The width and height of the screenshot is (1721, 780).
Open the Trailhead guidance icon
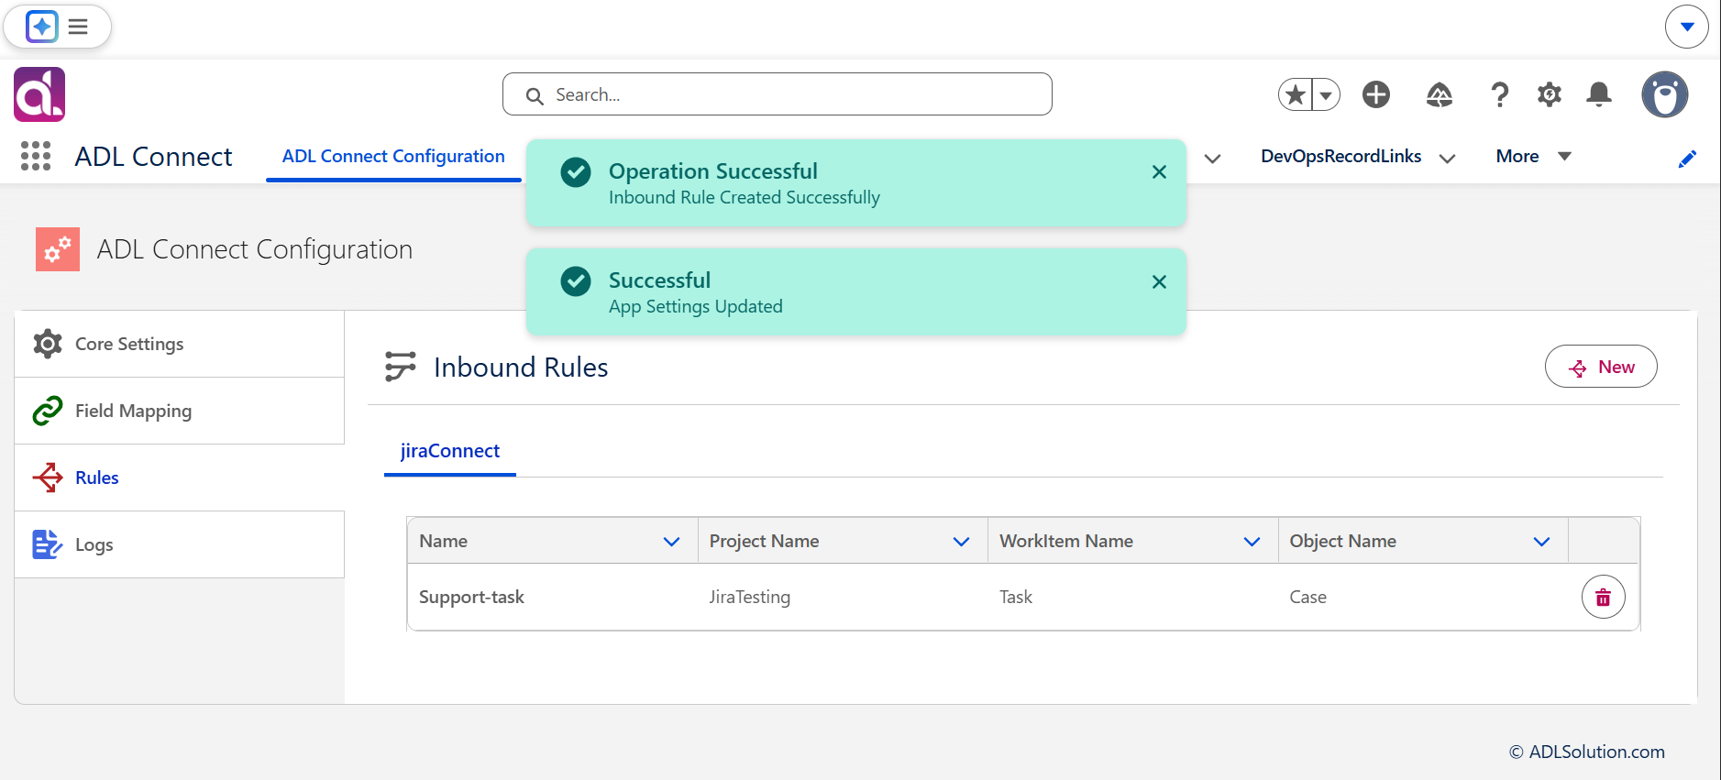click(1439, 94)
